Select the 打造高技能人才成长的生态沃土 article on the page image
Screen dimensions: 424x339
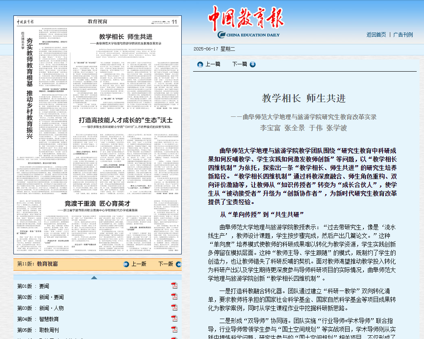pos(126,120)
